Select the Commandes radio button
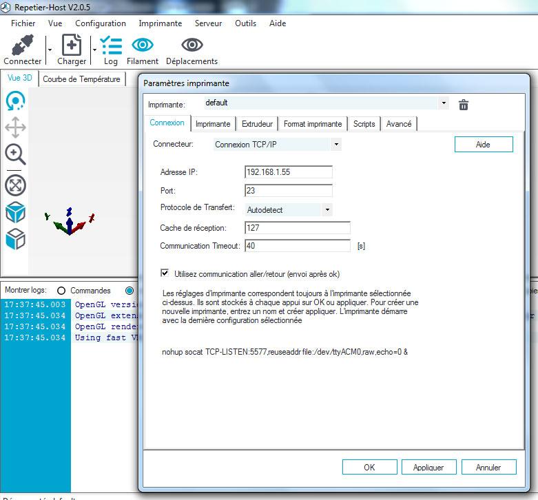The image size is (538, 500). pos(61,291)
